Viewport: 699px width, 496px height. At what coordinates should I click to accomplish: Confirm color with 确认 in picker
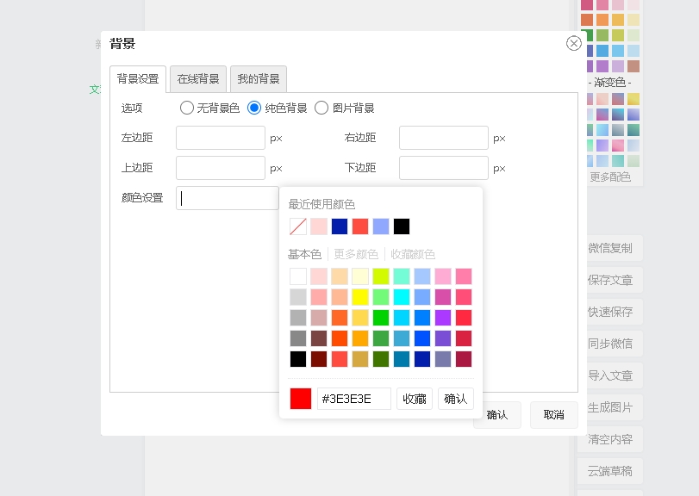click(x=456, y=399)
